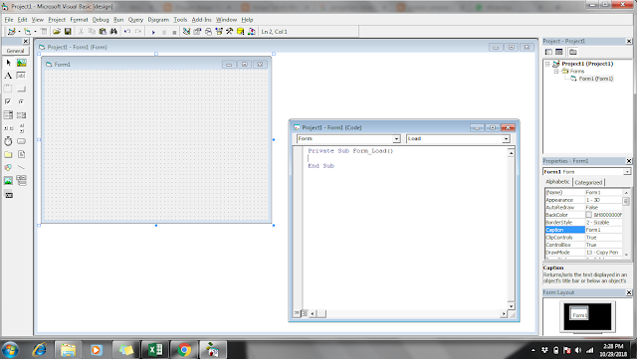Select the OLE container tool
The height and width of the screenshot is (359, 637).
click(x=9, y=195)
